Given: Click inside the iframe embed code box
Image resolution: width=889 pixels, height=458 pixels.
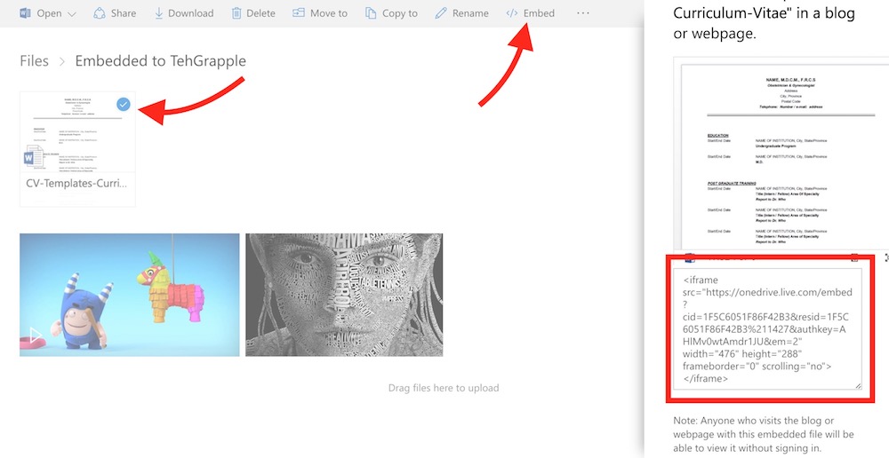Looking at the screenshot, I should 766,328.
